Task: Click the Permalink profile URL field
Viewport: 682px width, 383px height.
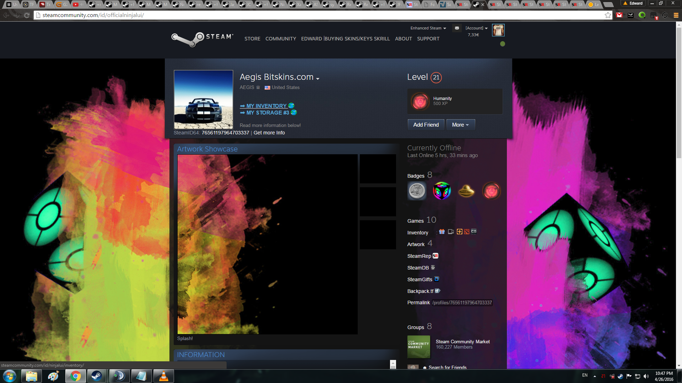Action: pos(462,302)
